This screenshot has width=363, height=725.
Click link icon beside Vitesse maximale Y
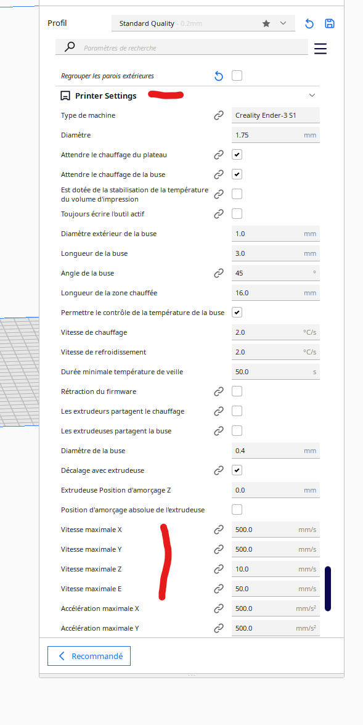(219, 549)
